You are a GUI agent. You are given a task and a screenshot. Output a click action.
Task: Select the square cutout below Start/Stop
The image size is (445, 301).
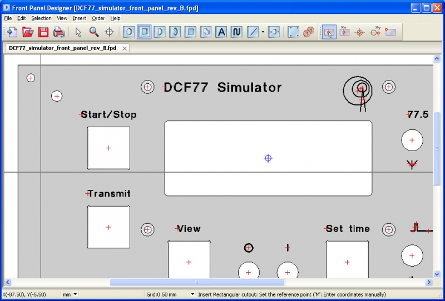point(108,148)
